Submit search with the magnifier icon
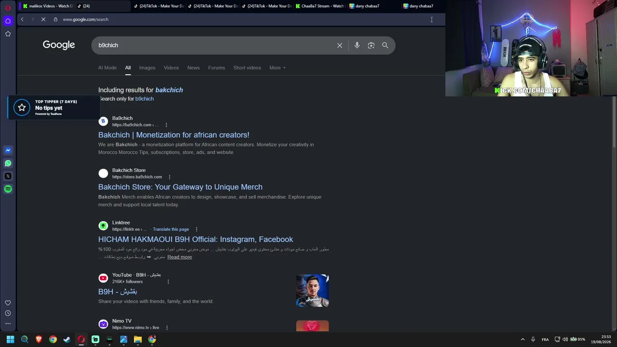This screenshot has width=617, height=347. [x=385, y=45]
